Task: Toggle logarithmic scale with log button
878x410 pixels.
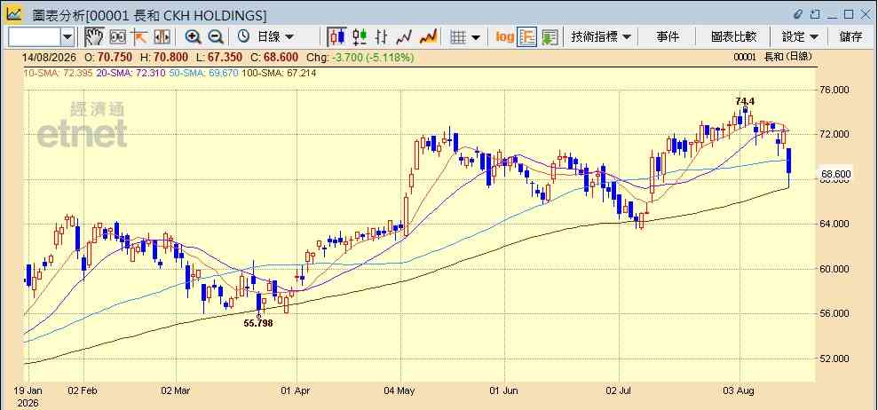Action: (x=504, y=37)
